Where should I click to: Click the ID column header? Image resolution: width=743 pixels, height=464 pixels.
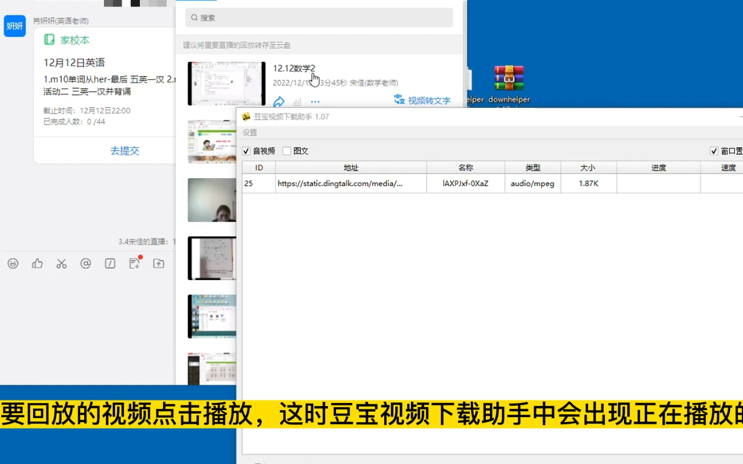[259, 168]
